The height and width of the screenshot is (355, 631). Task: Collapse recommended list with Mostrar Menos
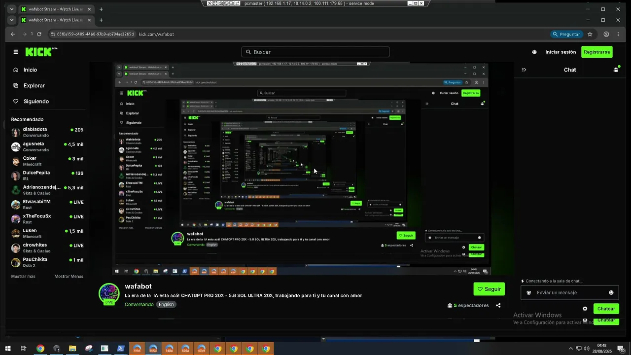point(69,276)
